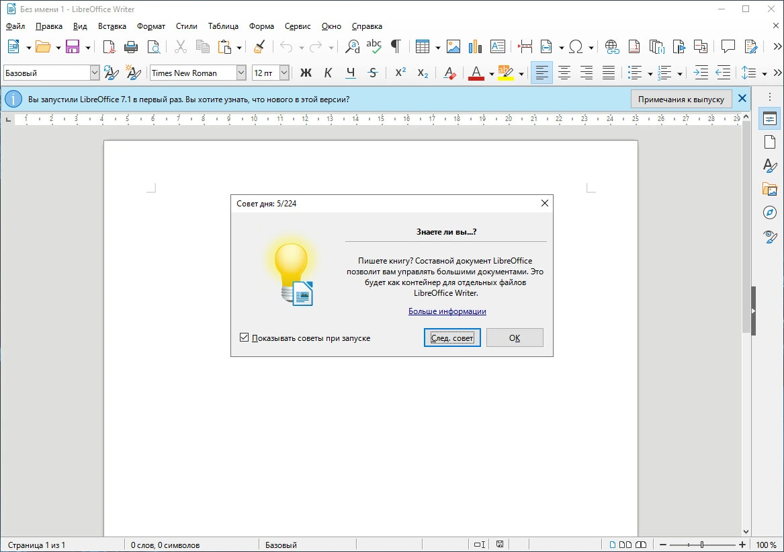The height and width of the screenshot is (552, 784).
Task: Apply superscript formatting
Action: pos(400,73)
